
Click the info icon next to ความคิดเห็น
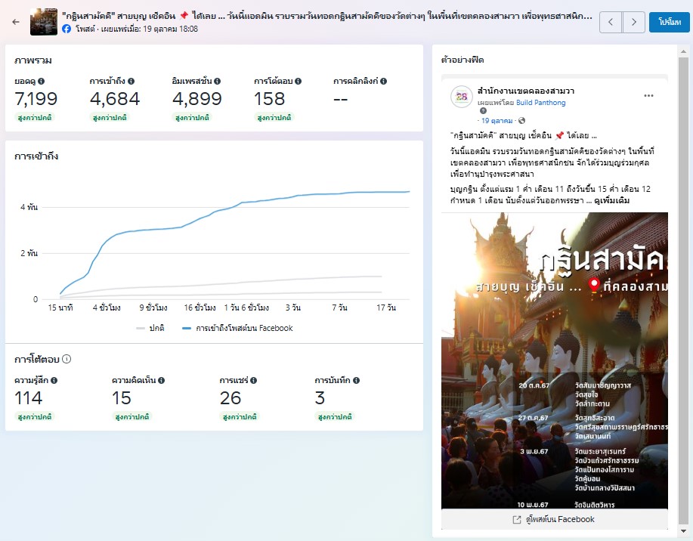coord(161,381)
